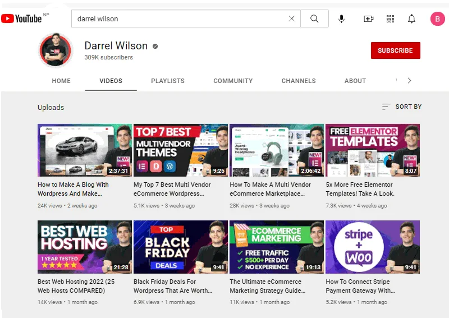Screen dimensions: 449x318
Task: Click title My Top 7 Best Multi Vendor
Action: point(172,189)
